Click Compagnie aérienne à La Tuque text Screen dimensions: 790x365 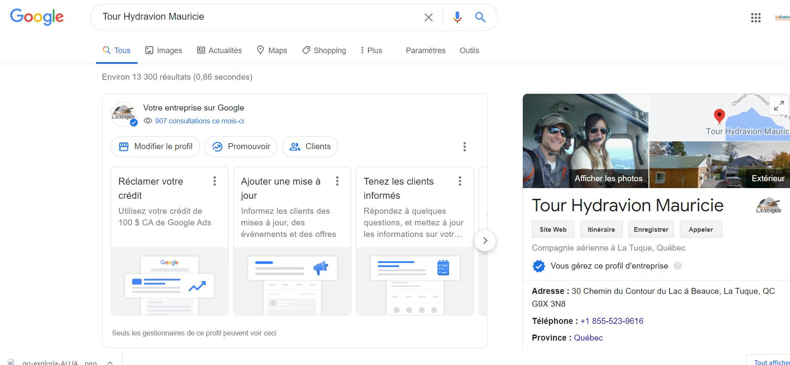click(x=609, y=248)
